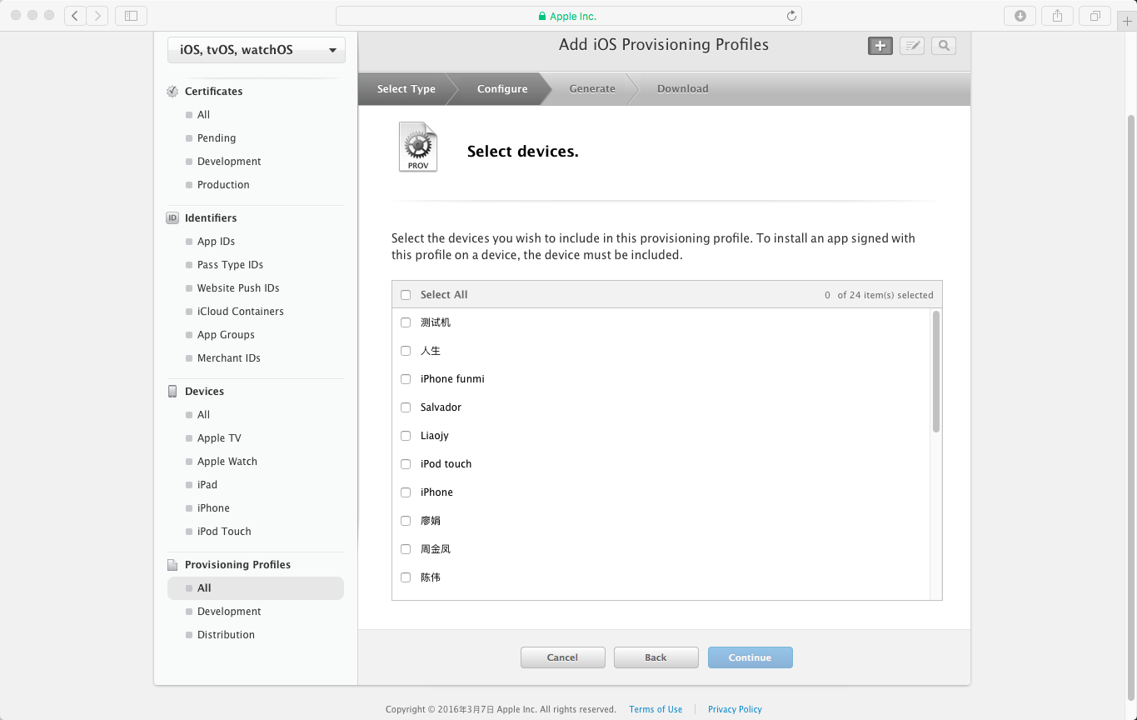This screenshot has height=720, width=1137.
Task: Show all tabs icon in Safari
Action: pyautogui.click(x=1095, y=15)
